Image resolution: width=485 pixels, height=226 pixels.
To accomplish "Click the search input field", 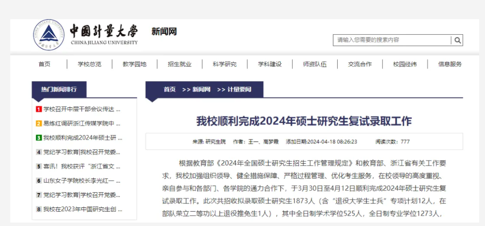I will pyautogui.click(x=392, y=40).
